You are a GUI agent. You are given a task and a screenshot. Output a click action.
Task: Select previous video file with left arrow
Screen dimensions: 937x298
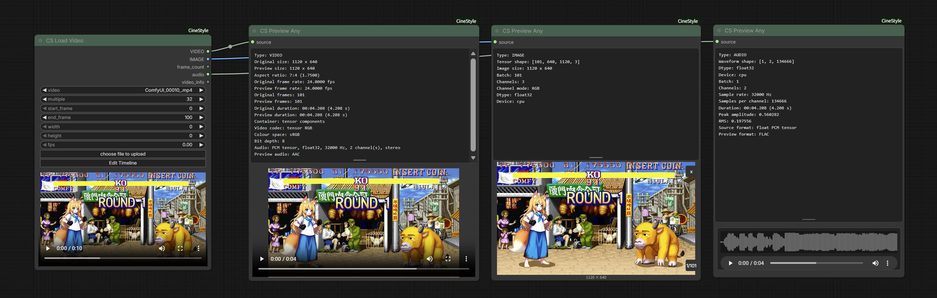pos(44,90)
